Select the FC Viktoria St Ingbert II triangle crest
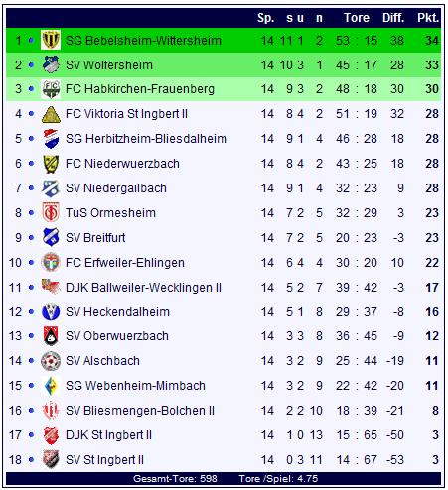The width and height of the screenshot is (448, 490). click(51, 114)
